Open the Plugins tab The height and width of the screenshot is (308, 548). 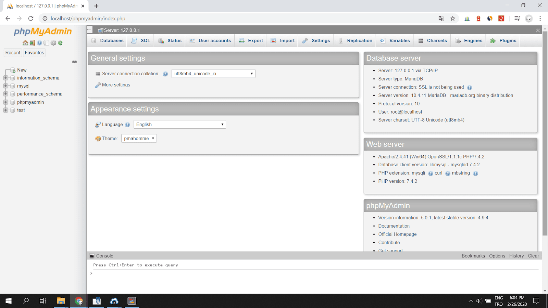(503, 41)
